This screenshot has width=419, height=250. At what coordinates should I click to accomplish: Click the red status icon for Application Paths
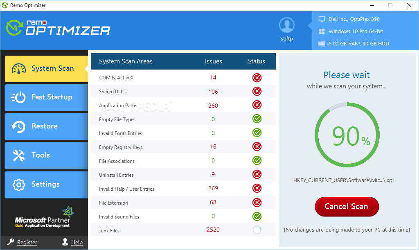(257, 105)
